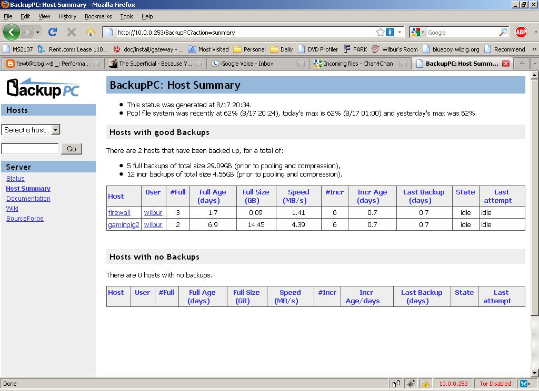Switch to the Incoming files - Chan4Chan tab

point(360,64)
